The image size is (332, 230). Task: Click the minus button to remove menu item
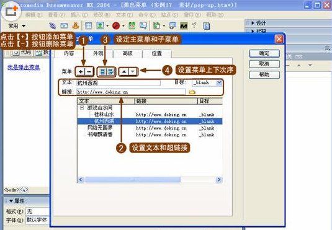pos(89,72)
